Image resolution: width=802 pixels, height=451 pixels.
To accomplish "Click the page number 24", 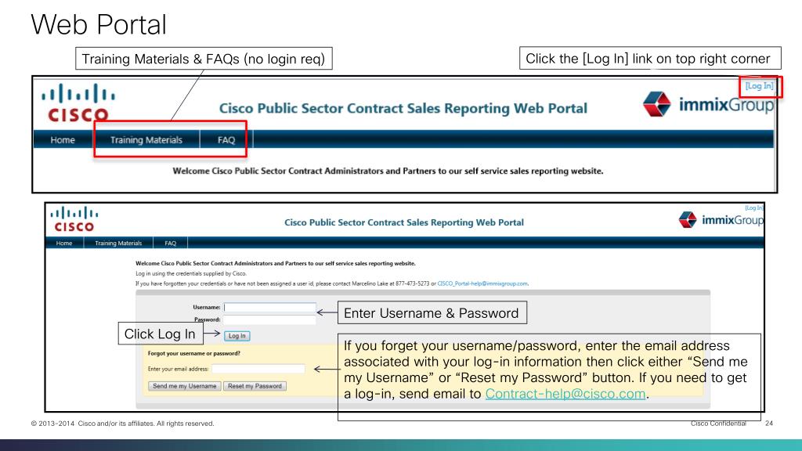I will point(769,424).
